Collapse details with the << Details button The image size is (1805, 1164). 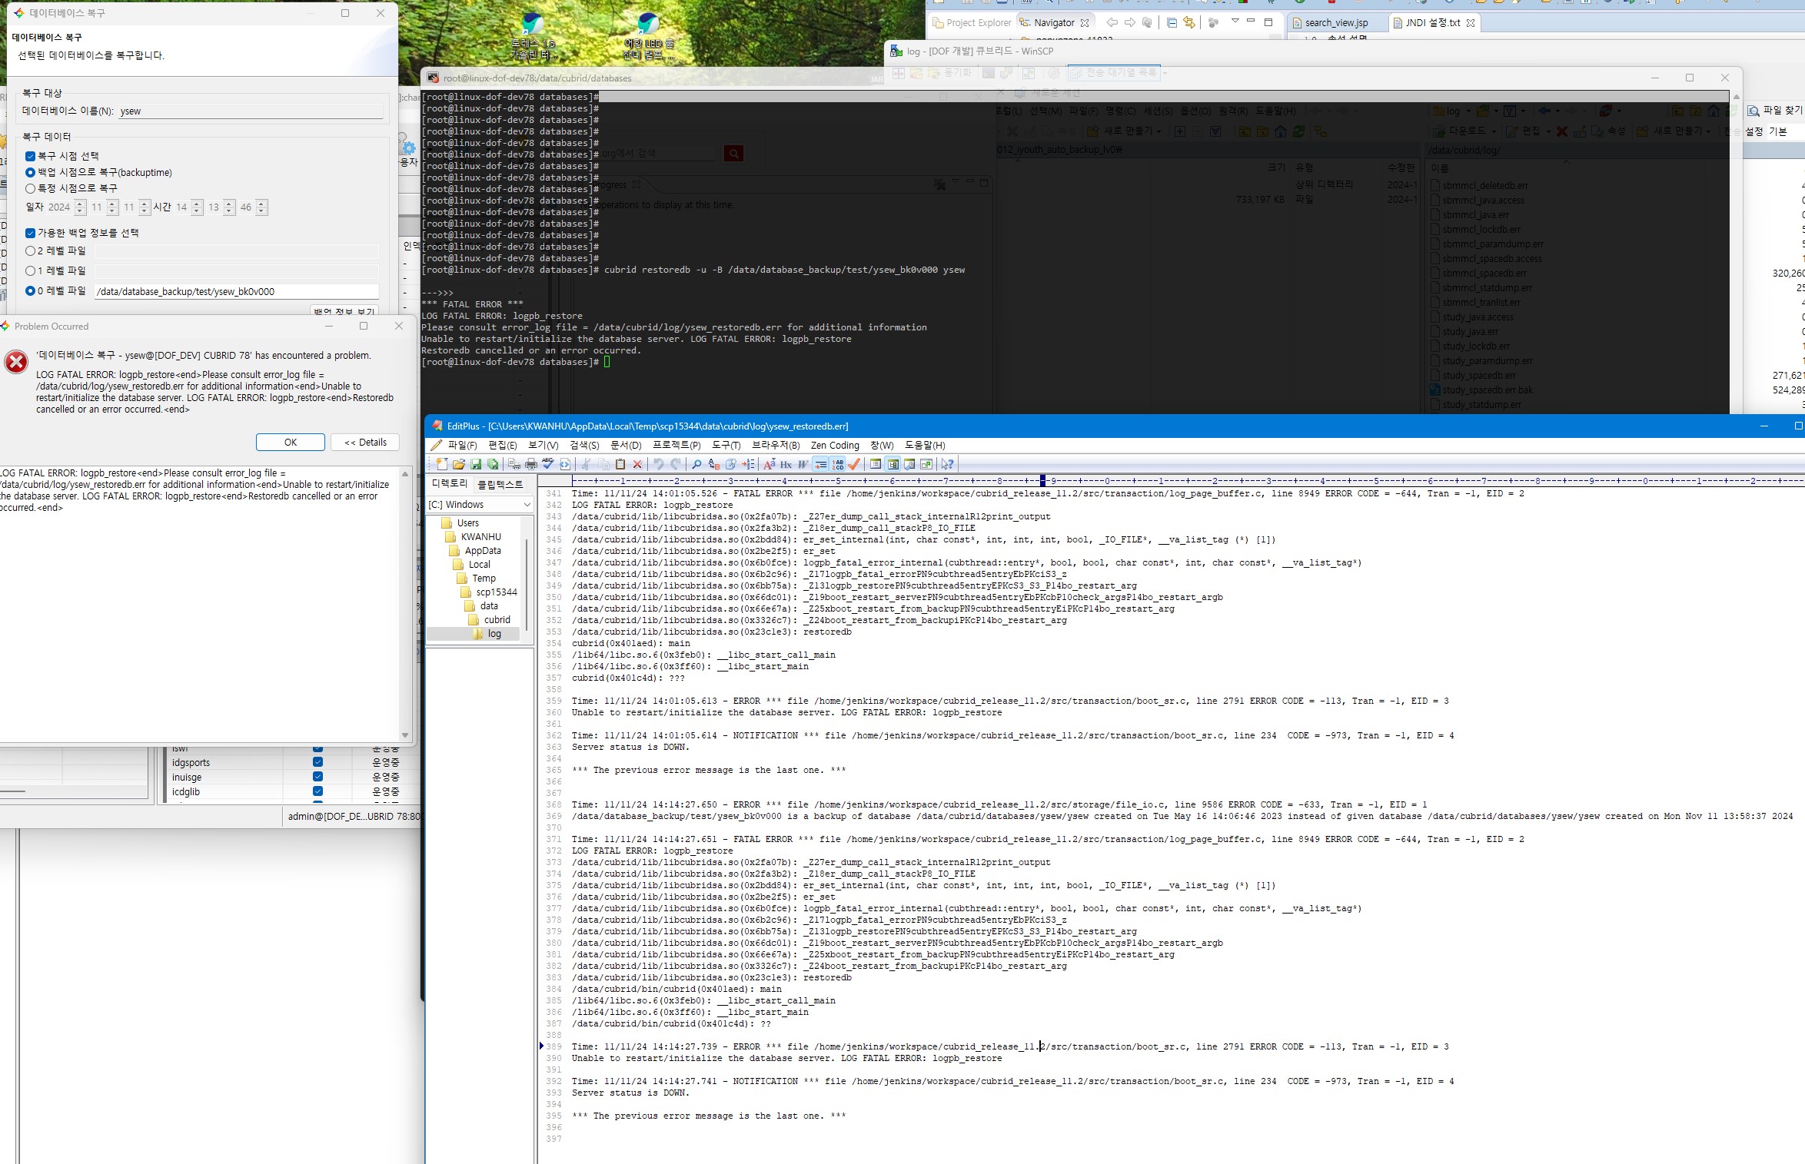click(365, 442)
